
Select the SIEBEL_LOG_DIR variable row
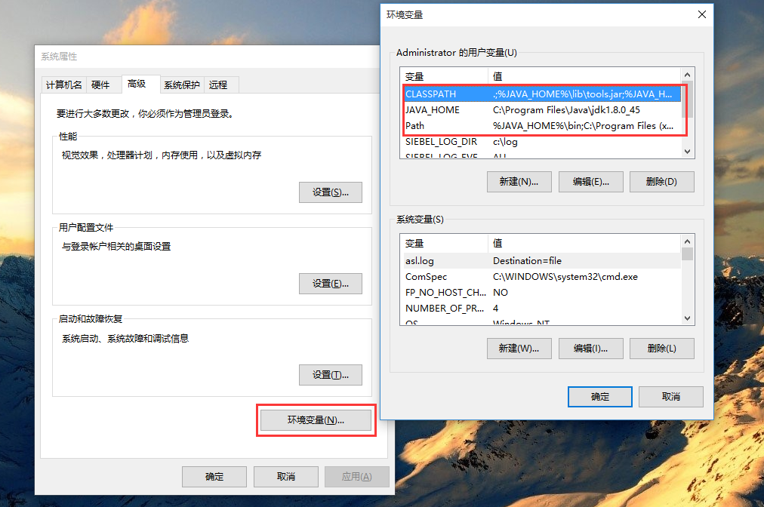point(542,142)
